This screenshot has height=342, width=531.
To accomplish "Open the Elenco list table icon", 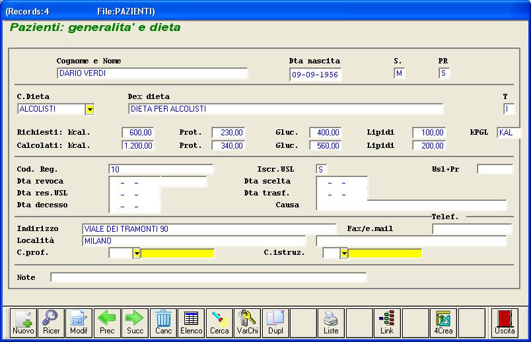I will tap(192, 323).
